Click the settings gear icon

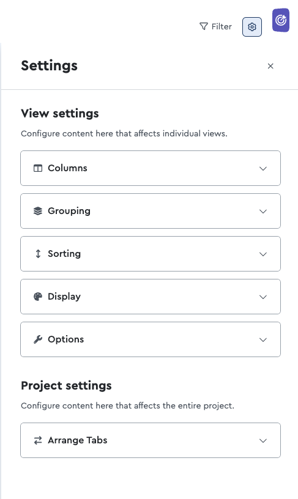[x=252, y=27]
